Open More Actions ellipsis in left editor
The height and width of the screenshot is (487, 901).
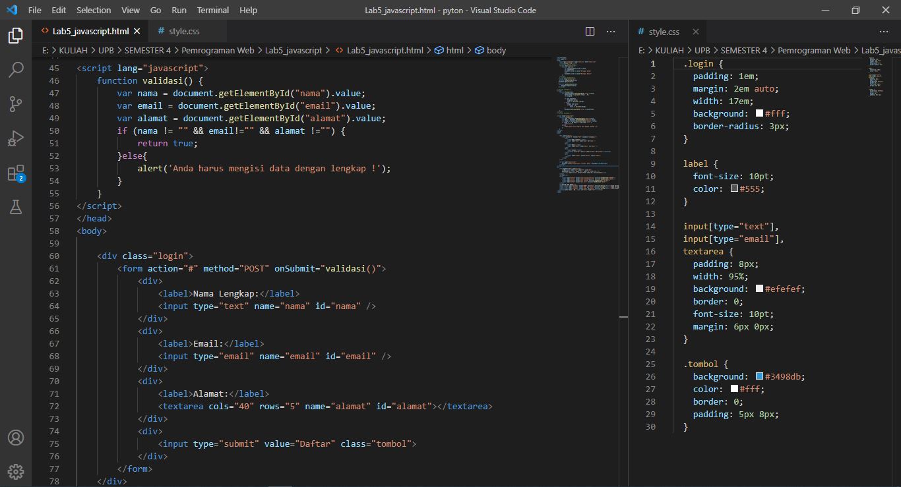(611, 31)
